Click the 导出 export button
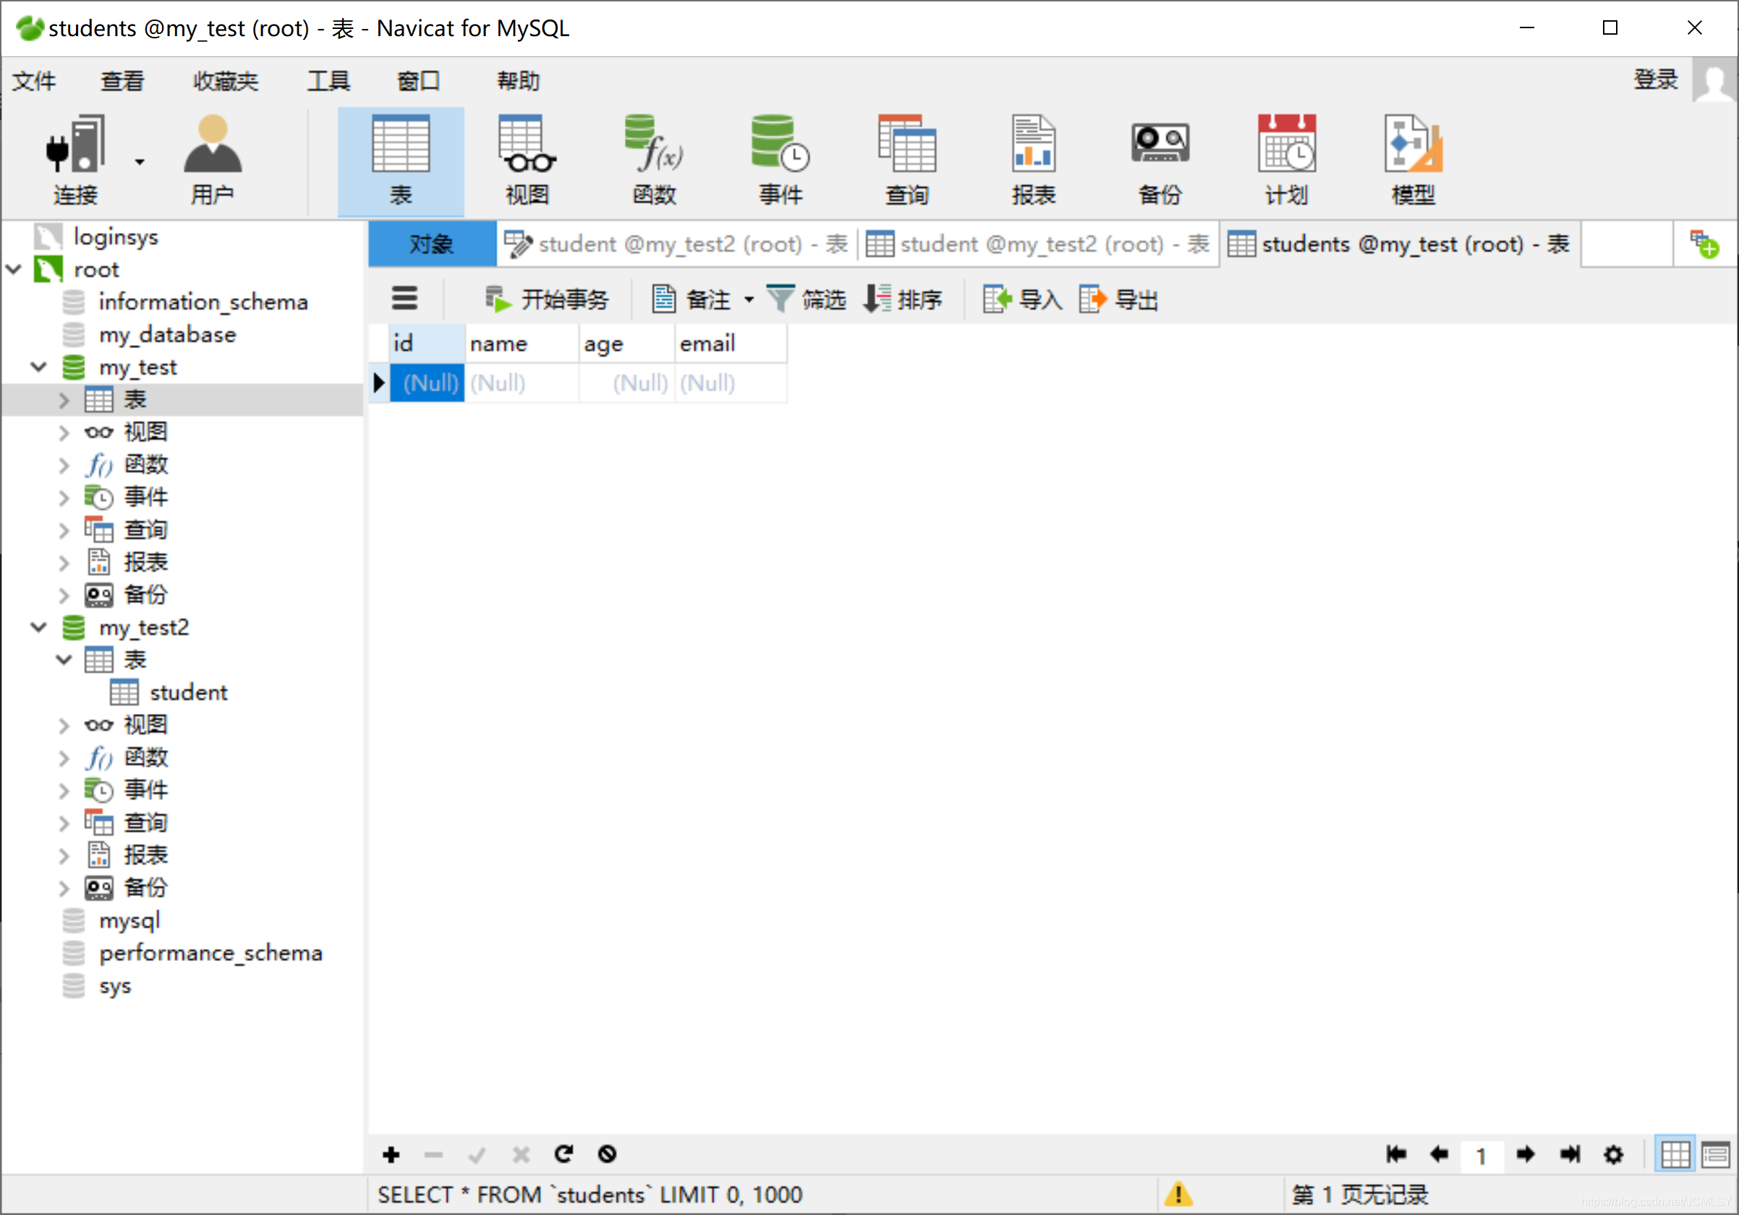The image size is (1739, 1215). pos(1120,299)
